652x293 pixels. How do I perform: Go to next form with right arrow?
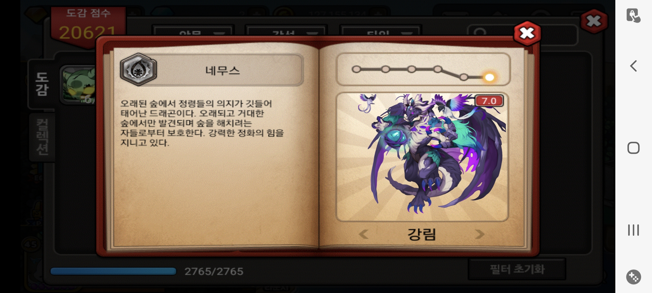(x=480, y=234)
